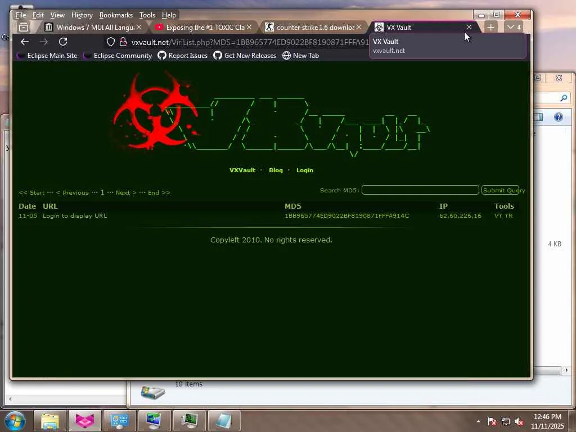Screen dimensions: 576x432
Task: Open the Eclipse Community bookmark
Action: pos(118,56)
